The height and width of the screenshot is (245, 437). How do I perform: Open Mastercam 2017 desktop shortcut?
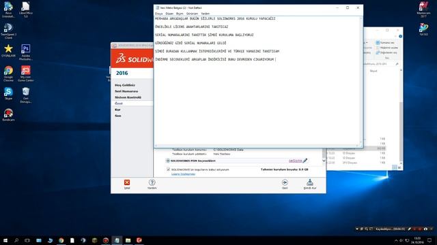point(423,10)
